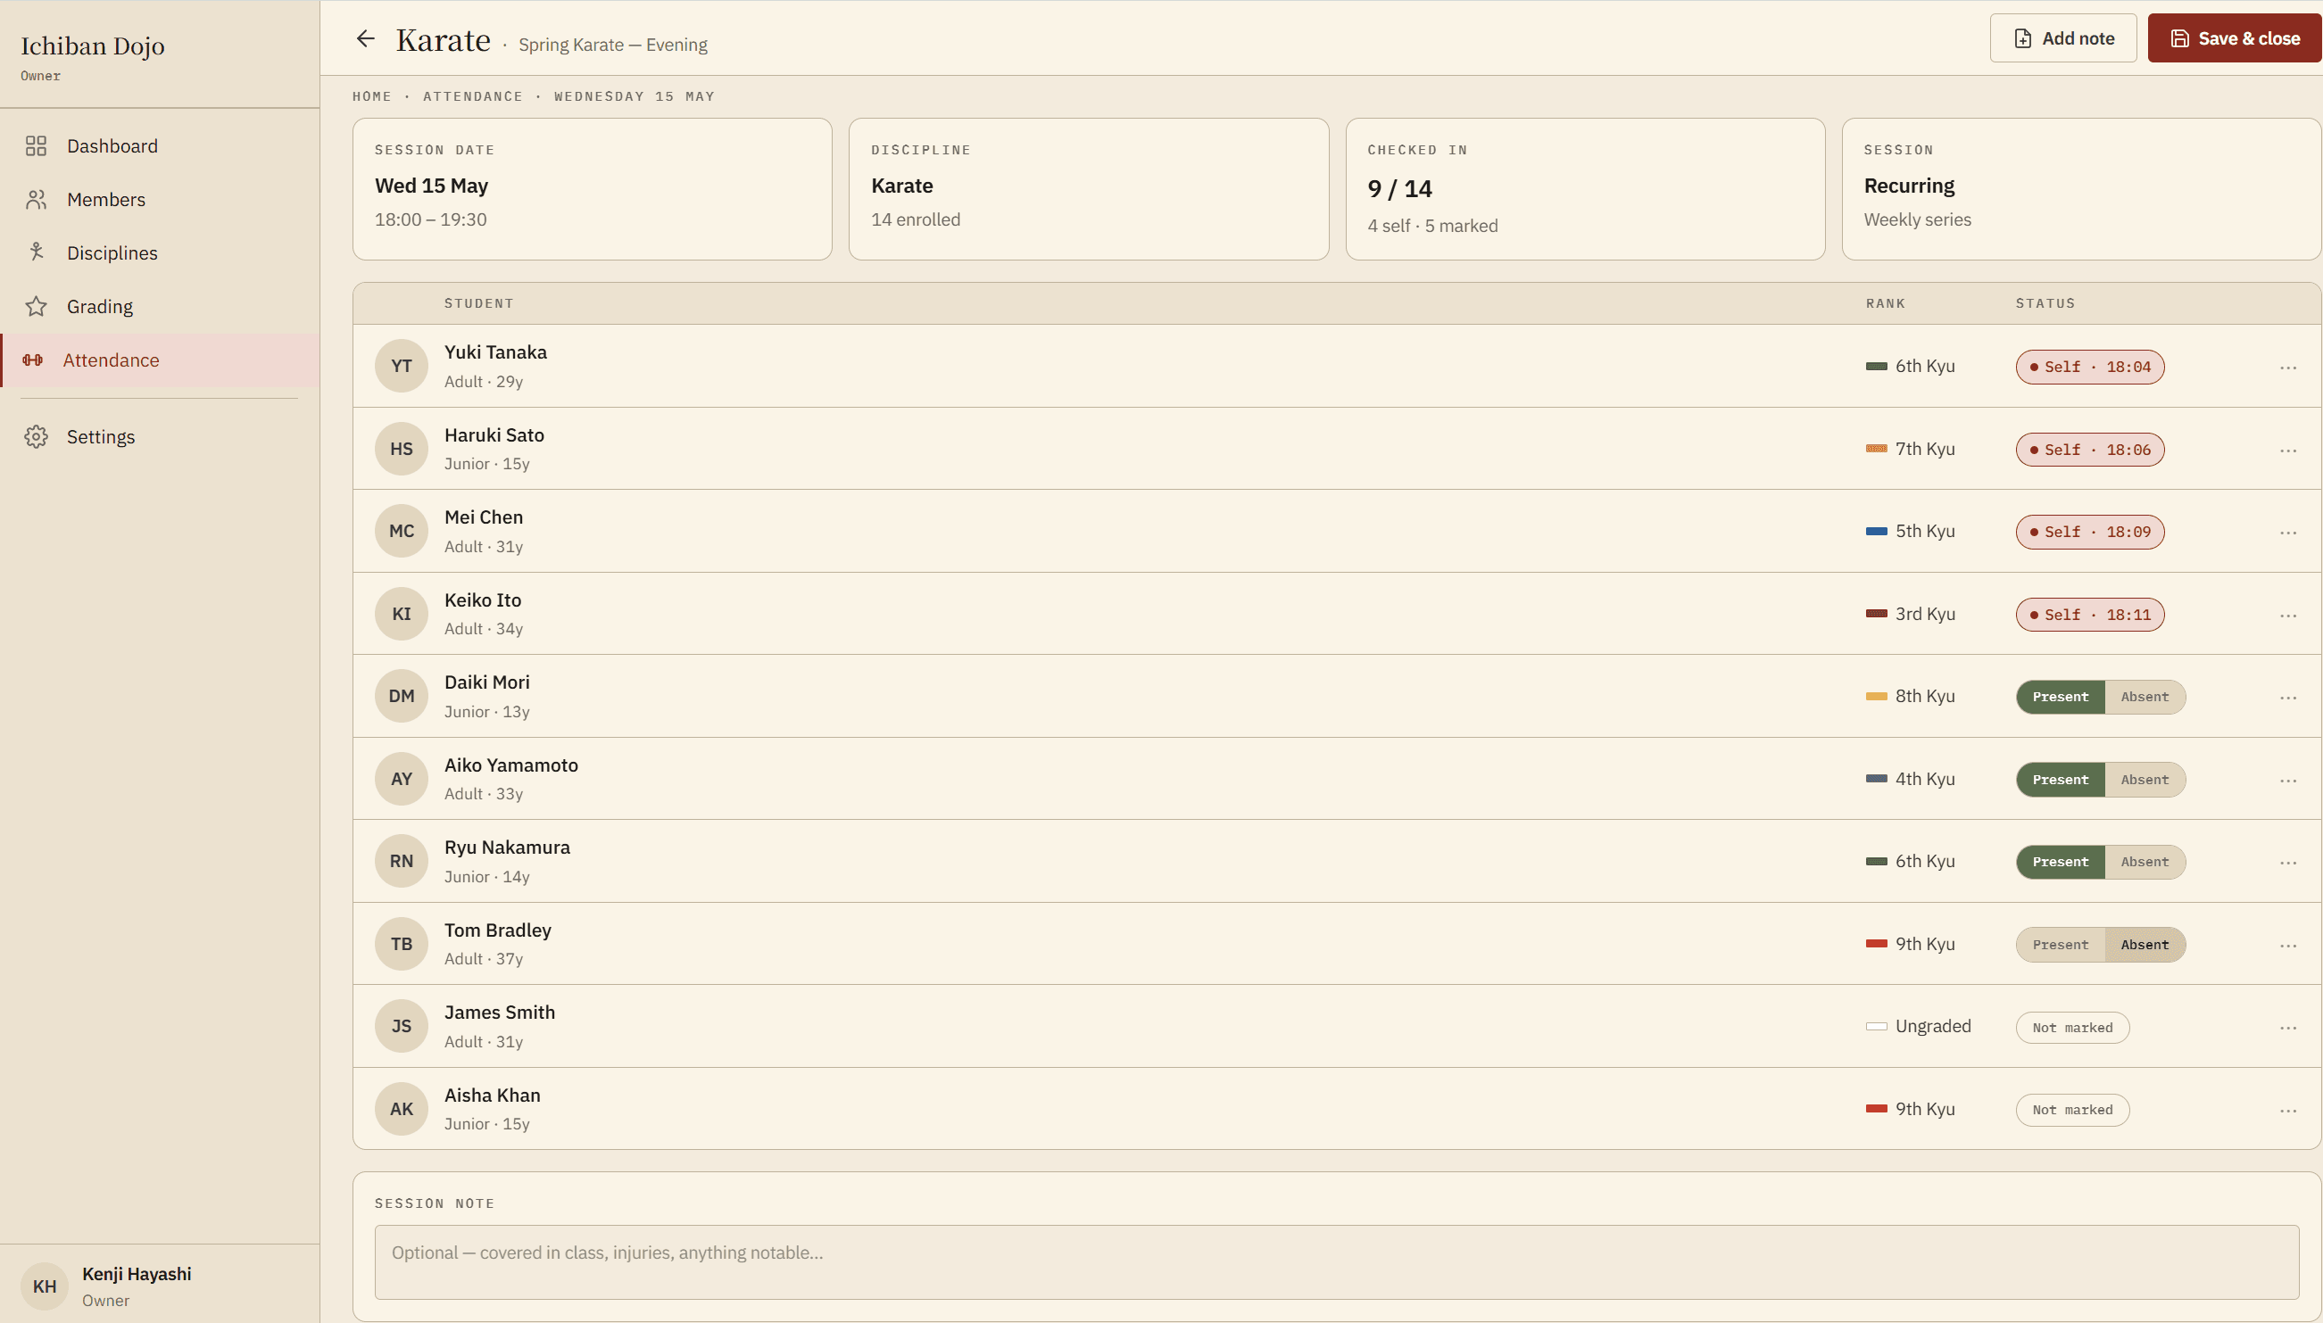Click the Disciplines figure icon

click(x=37, y=252)
